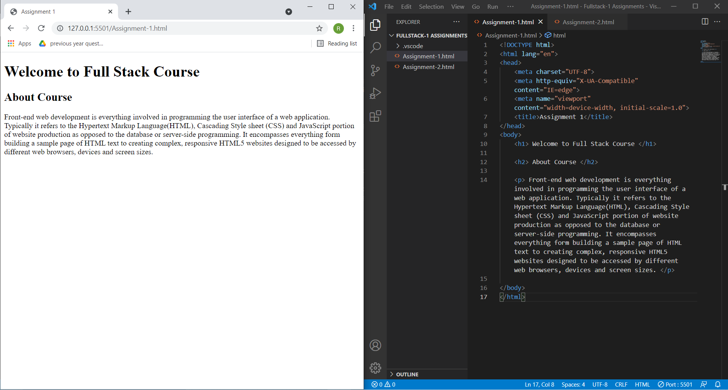Bookmark this page with the star icon

click(319, 28)
